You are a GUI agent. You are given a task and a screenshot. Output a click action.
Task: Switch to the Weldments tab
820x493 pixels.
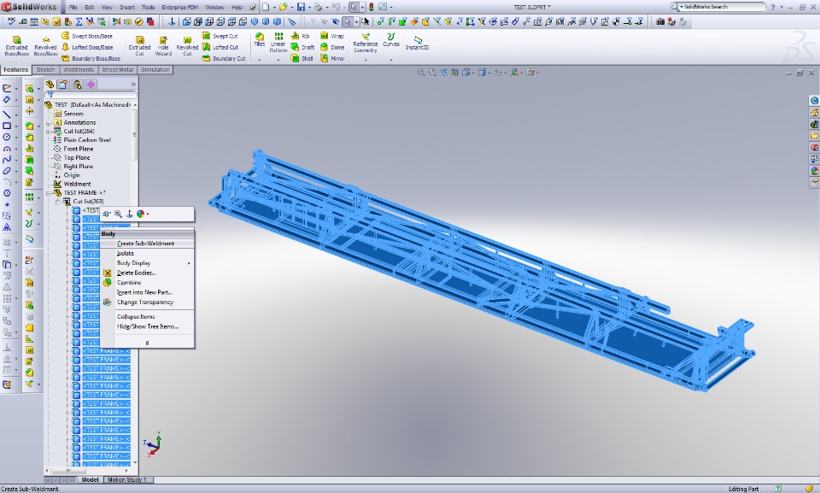click(79, 69)
